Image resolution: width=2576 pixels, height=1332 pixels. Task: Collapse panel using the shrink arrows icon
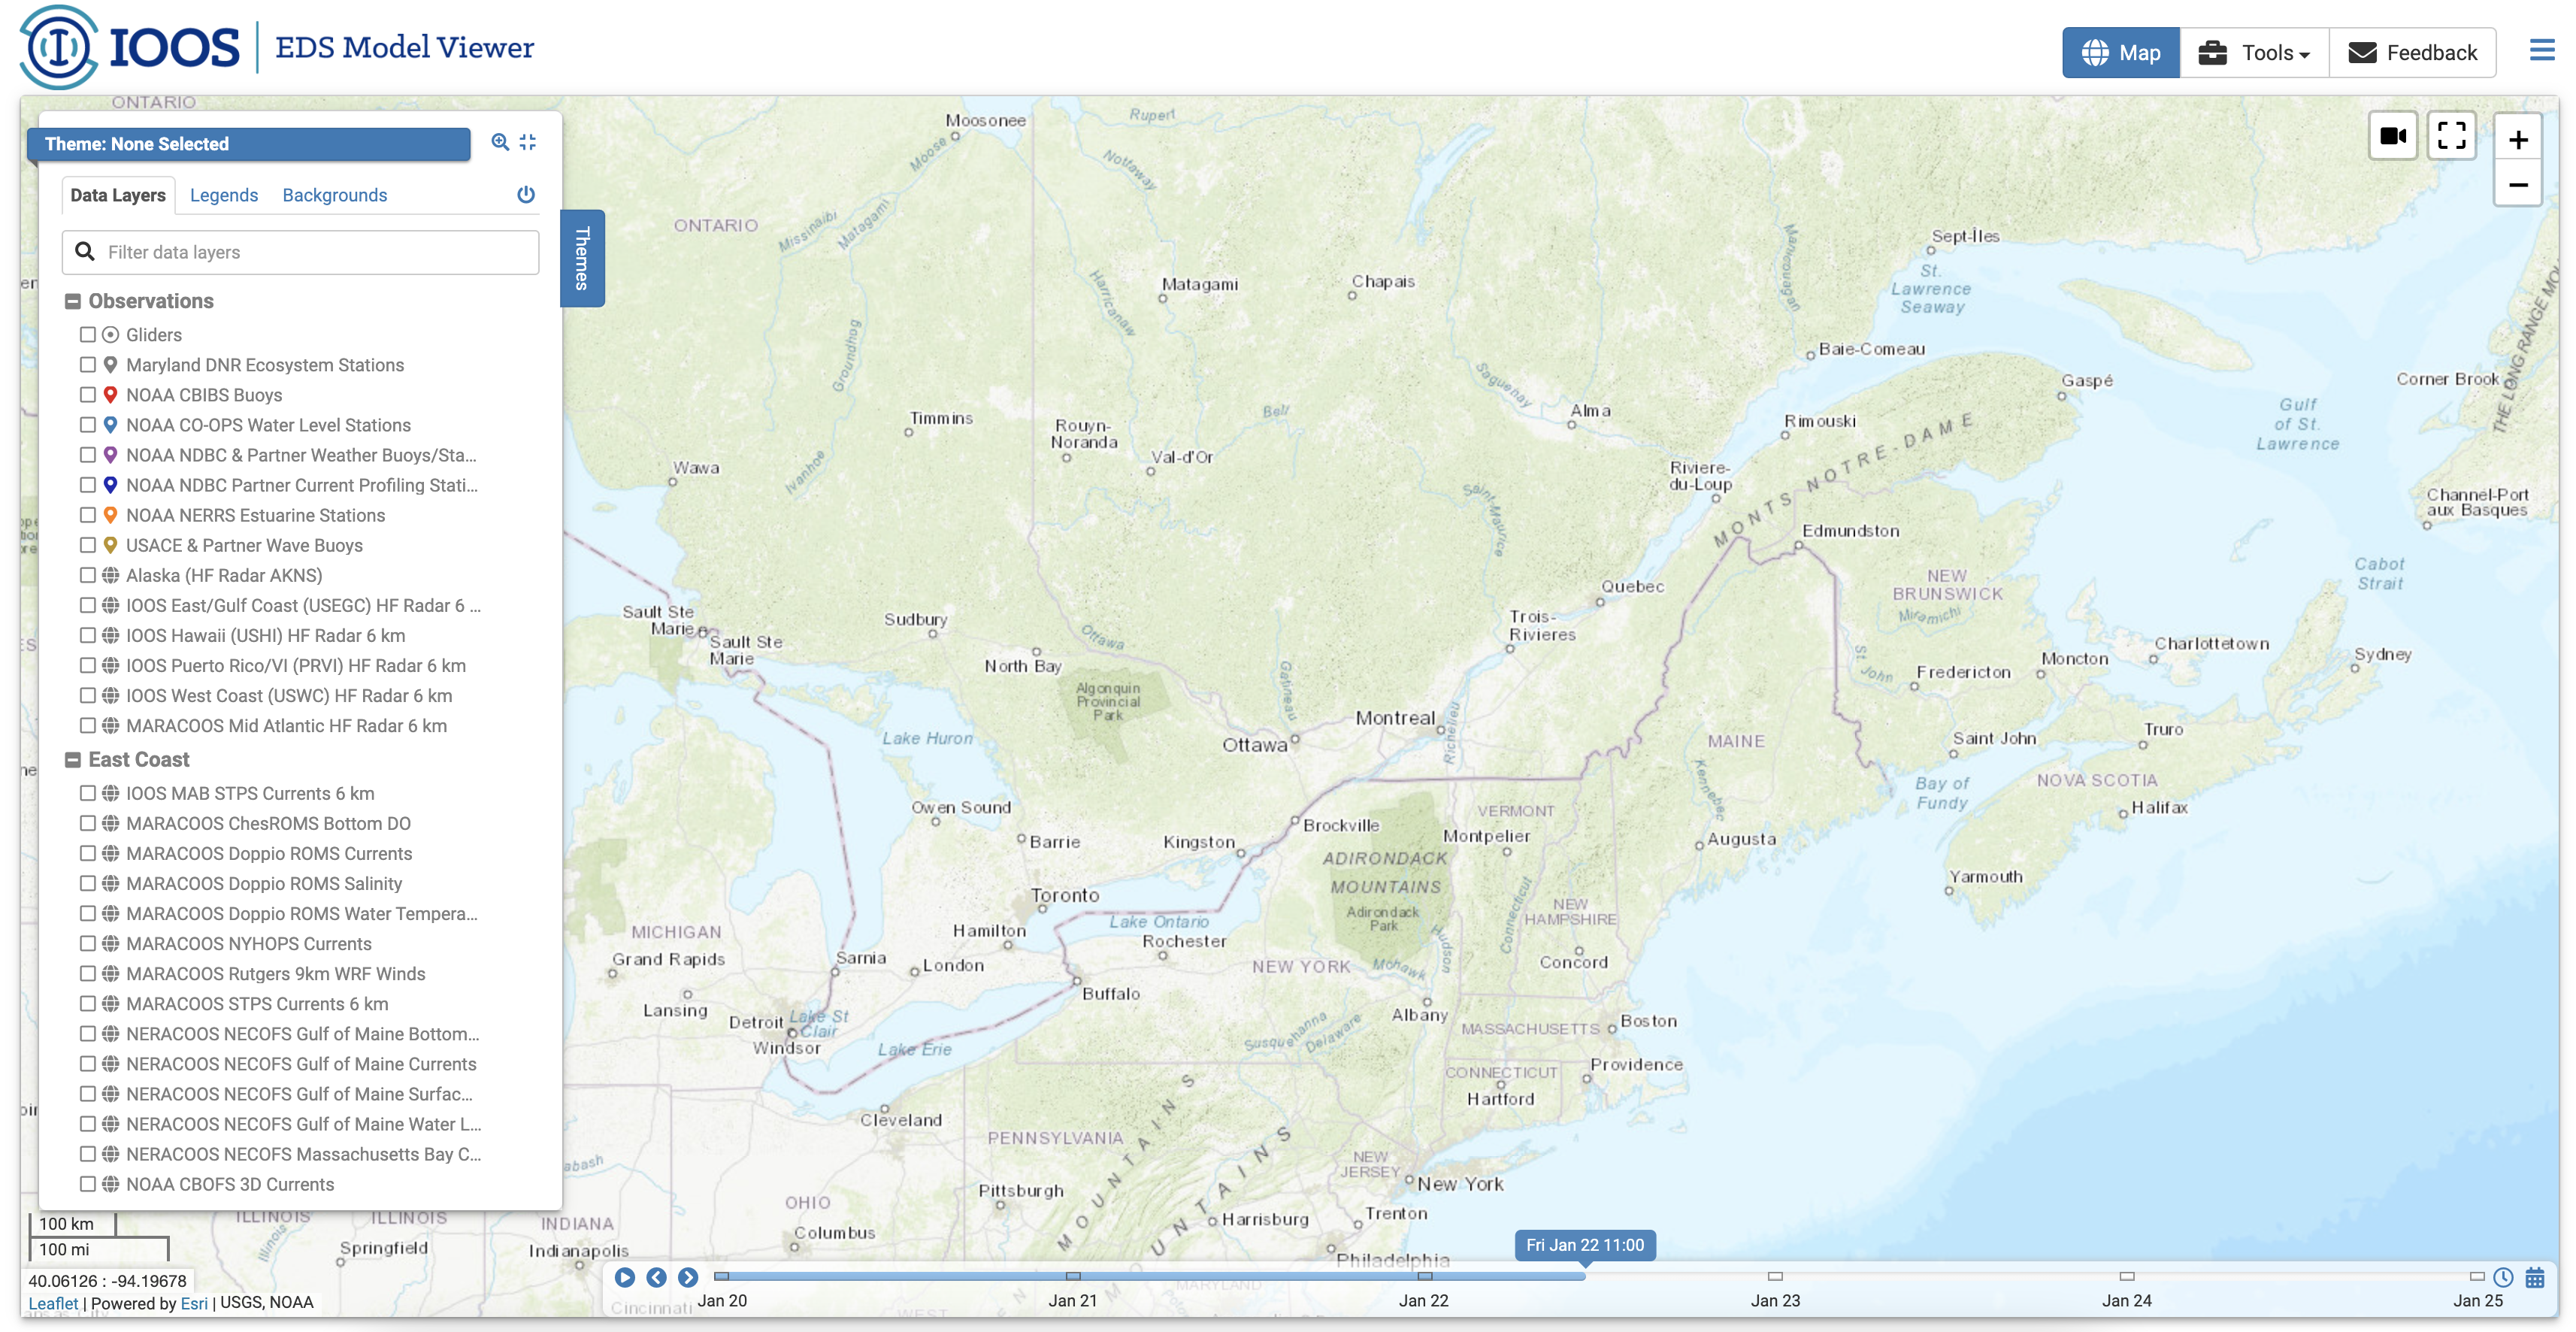pos(528,143)
